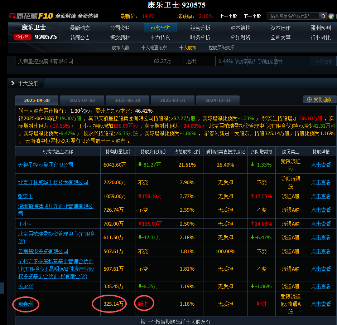This screenshot has width=337, height=325.
Task: Click the 2.18% change value in header
Action: coord(206,16)
